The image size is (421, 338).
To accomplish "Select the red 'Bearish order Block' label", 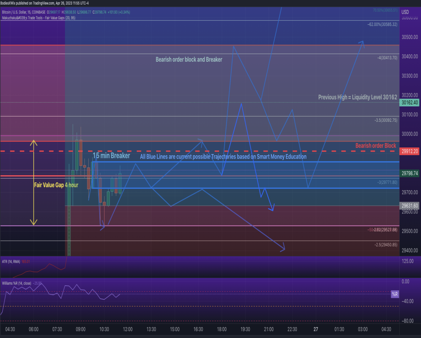I will point(376,146).
